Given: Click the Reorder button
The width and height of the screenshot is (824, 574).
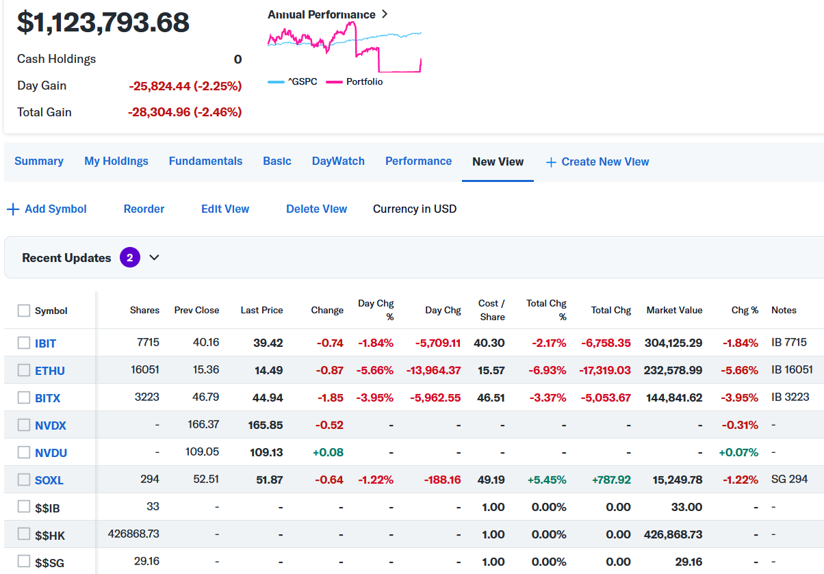Looking at the screenshot, I should 144,209.
